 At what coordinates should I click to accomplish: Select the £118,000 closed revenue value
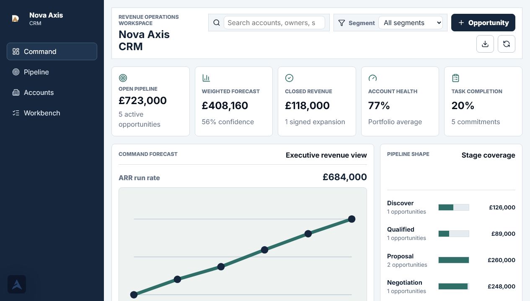(x=308, y=105)
